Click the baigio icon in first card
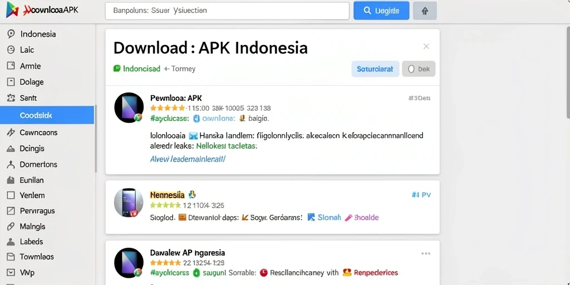Viewport: 570px width, 285px height. [243, 118]
